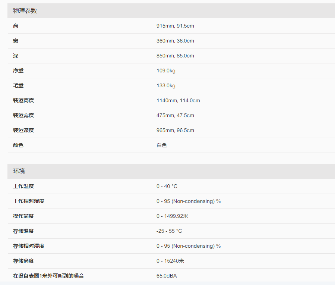Click the 工作温度 row label
335x285 pixels.
click(x=23, y=187)
